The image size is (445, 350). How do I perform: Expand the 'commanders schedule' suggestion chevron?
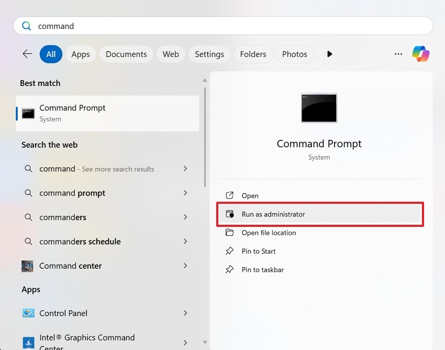[185, 241]
